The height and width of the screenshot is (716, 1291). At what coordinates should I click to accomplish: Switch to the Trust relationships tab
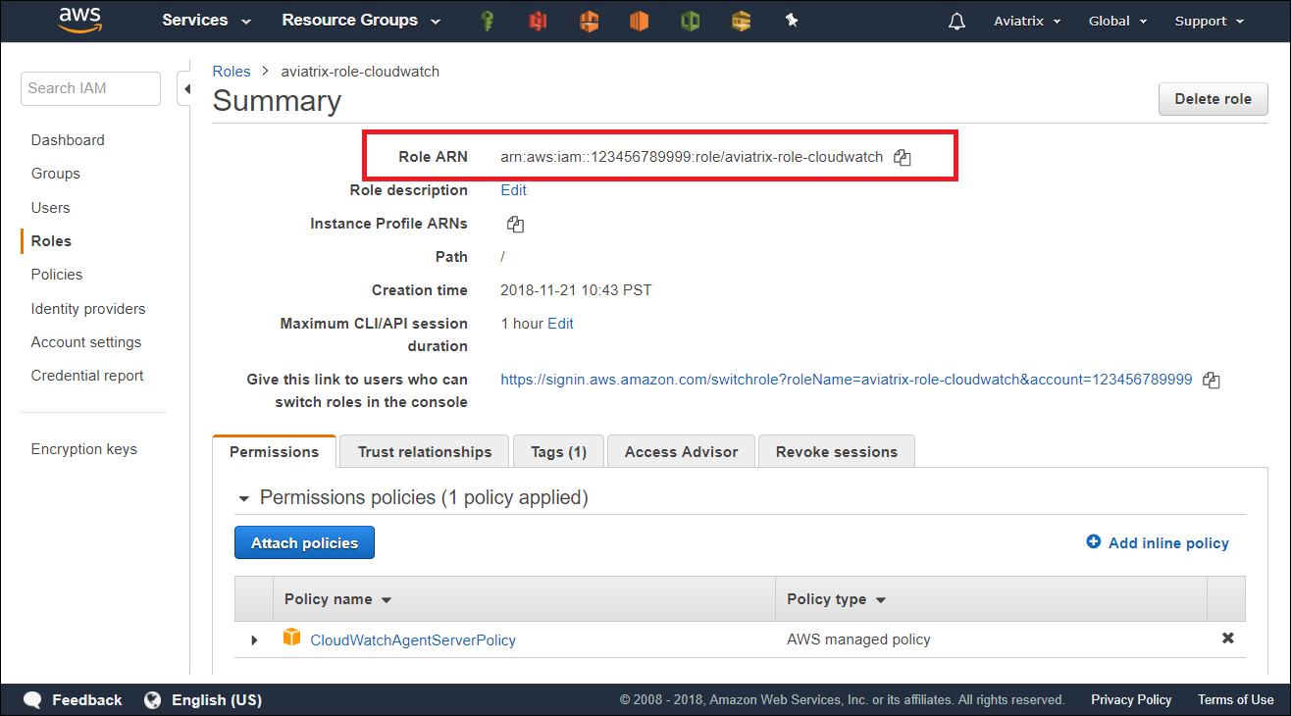point(424,452)
